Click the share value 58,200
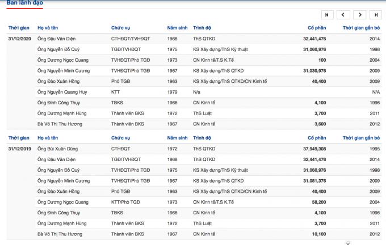The image size is (386, 245). [x=319, y=202]
